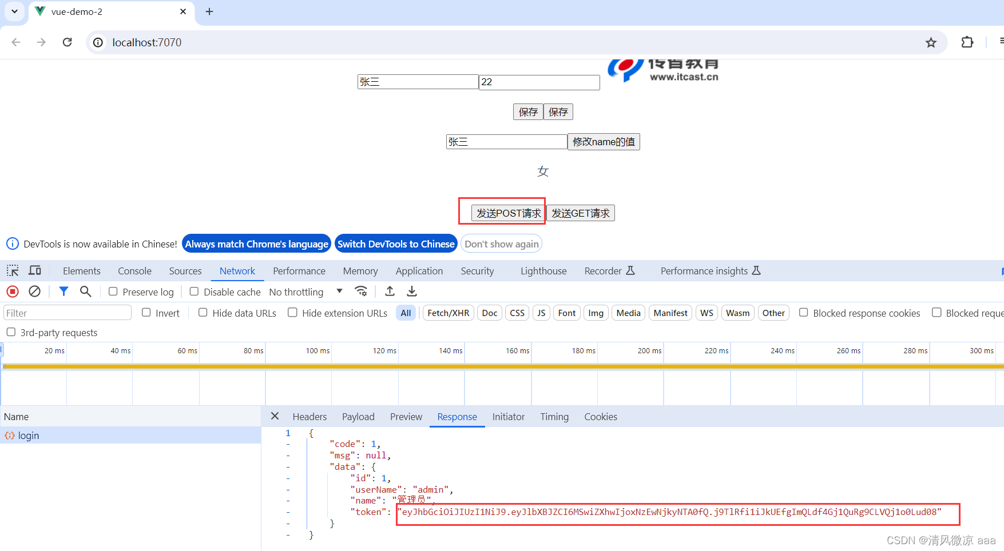Check 3rd-party requests
The width and height of the screenshot is (1004, 551).
(11, 332)
